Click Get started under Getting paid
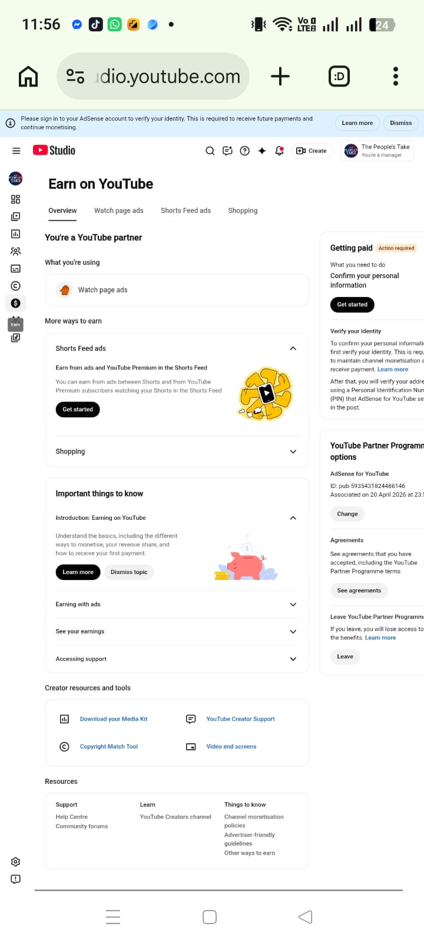 click(x=352, y=305)
